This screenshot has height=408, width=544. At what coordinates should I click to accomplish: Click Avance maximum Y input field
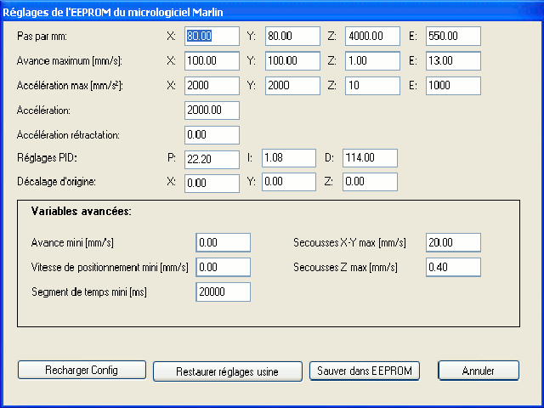292,61
